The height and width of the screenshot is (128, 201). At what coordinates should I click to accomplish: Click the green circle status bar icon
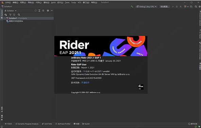tap(196, 127)
